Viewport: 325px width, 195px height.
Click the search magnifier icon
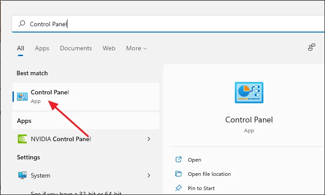(22, 24)
